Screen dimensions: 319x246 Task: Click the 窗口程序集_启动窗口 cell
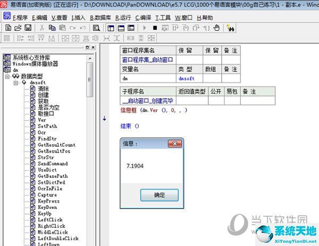pyautogui.click(x=148, y=60)
